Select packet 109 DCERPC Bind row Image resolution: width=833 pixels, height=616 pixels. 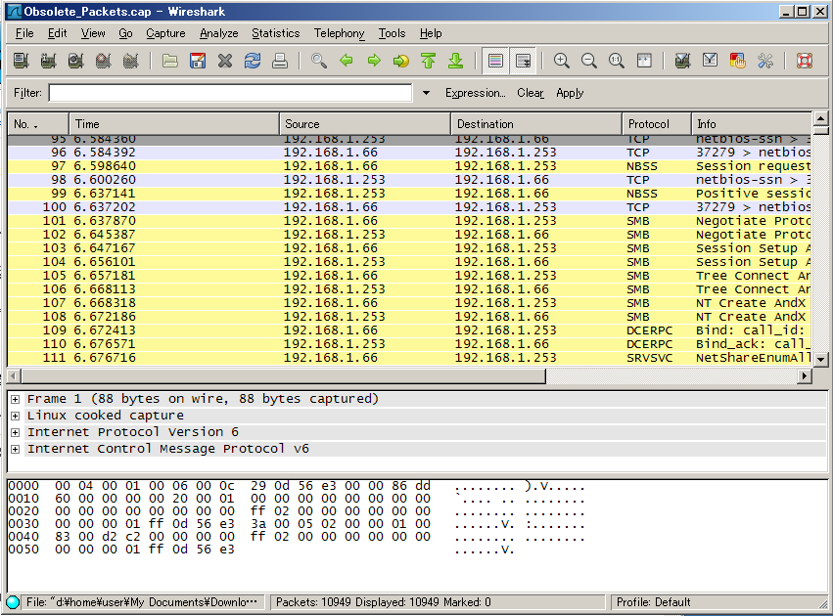pyautogui.click(x=409, y=330)
